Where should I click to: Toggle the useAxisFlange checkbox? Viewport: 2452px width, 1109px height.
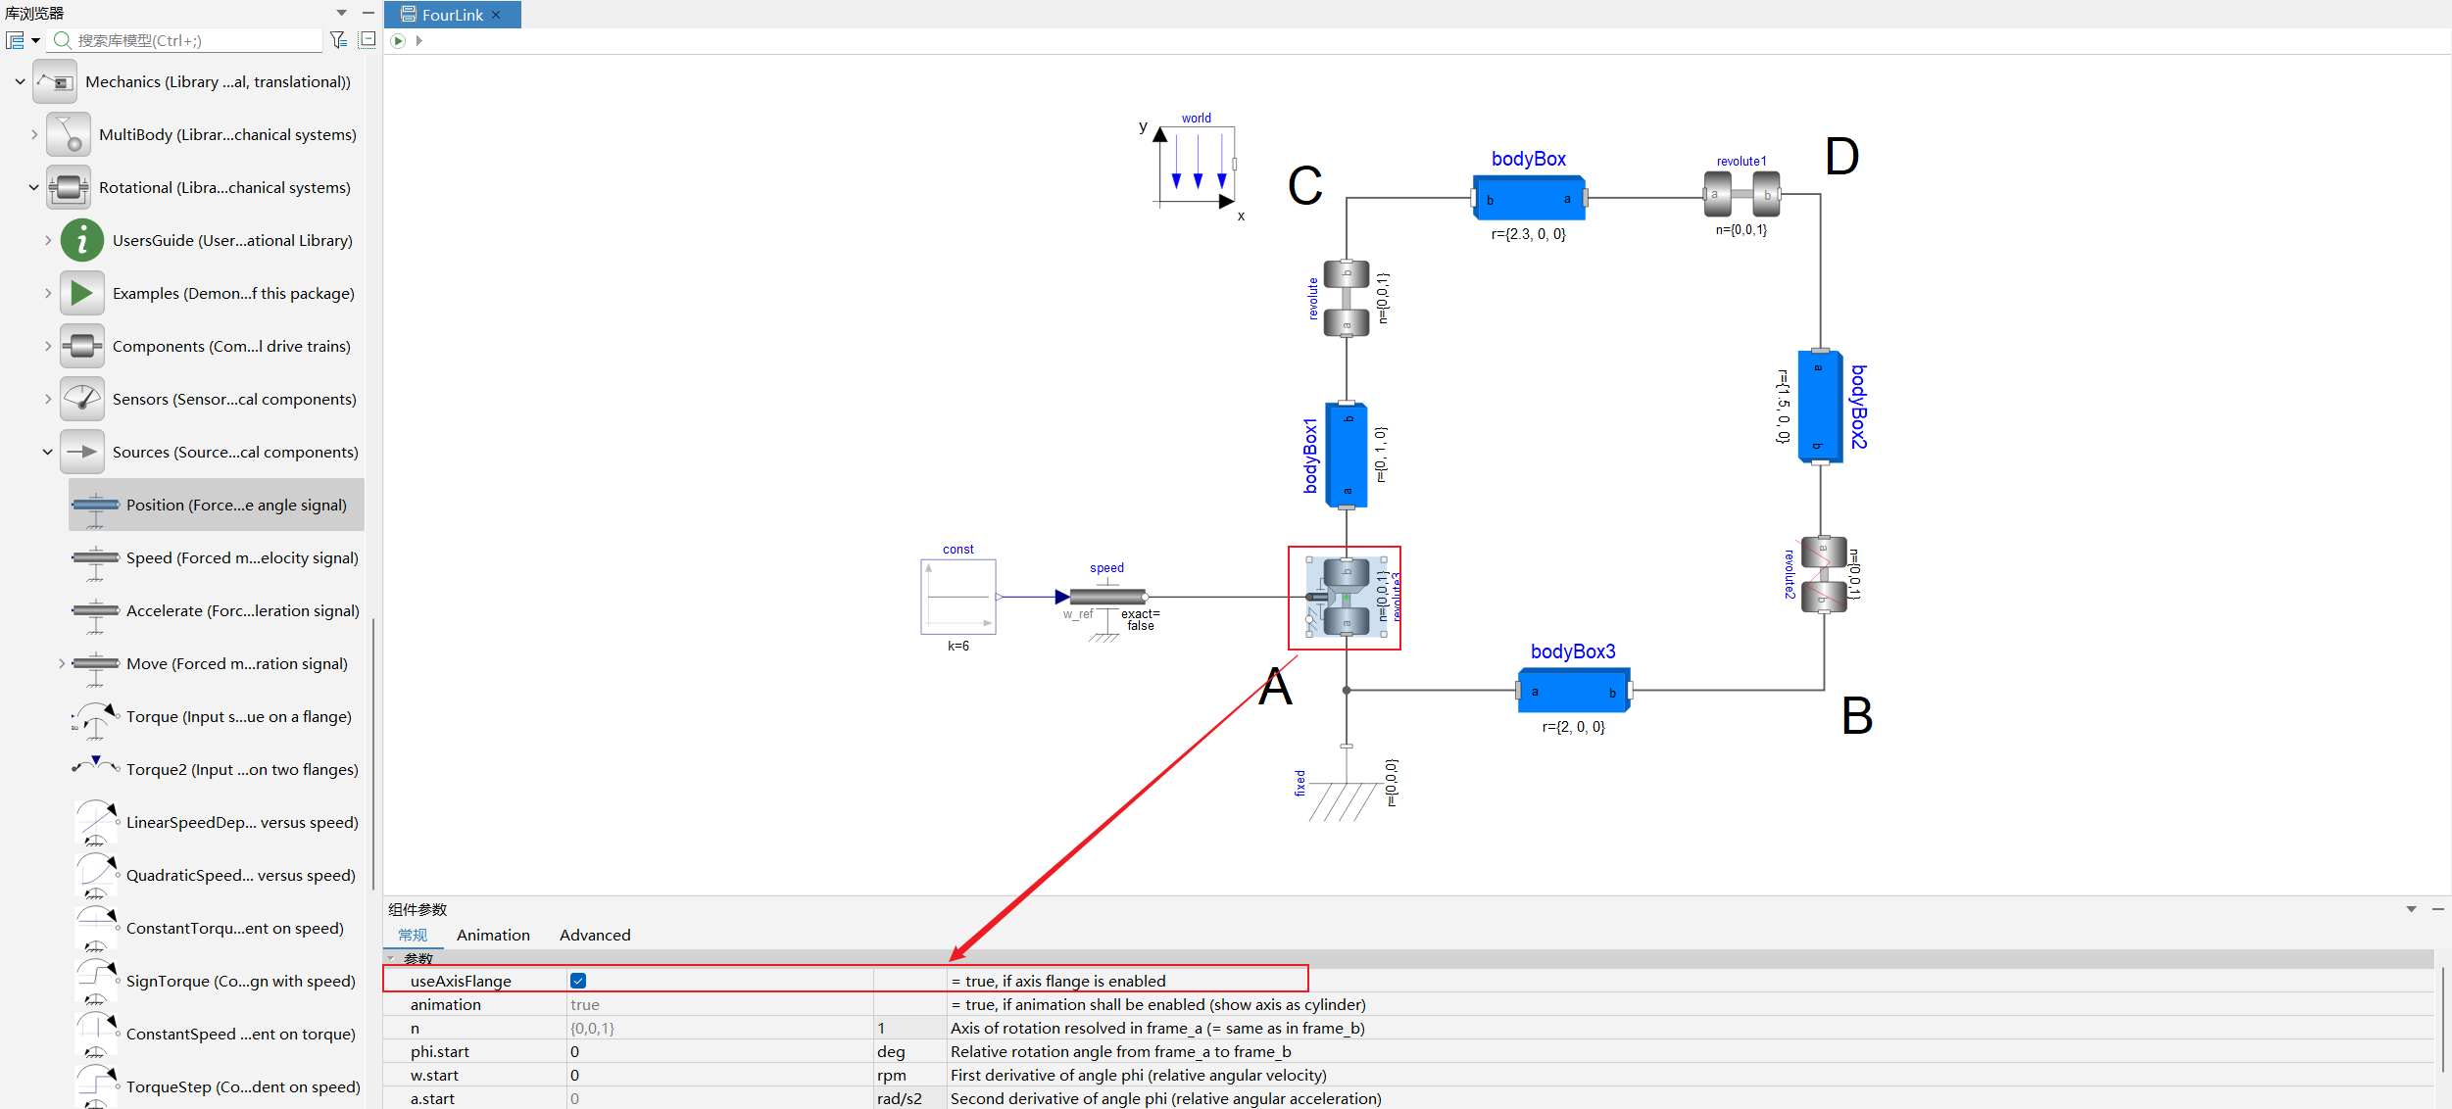click(x=578, y=981)
